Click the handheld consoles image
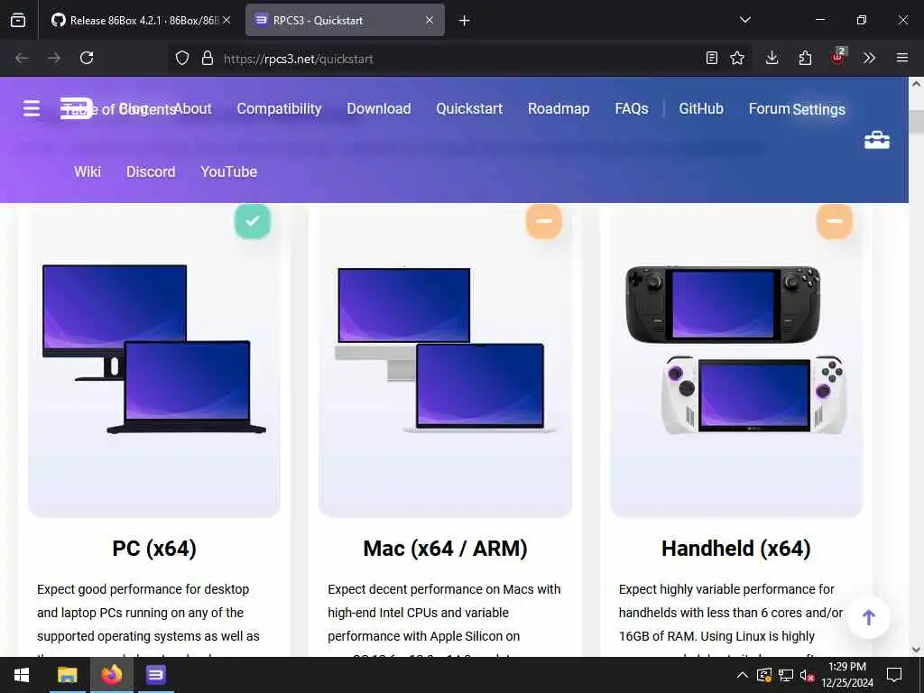 coord(736,350)
